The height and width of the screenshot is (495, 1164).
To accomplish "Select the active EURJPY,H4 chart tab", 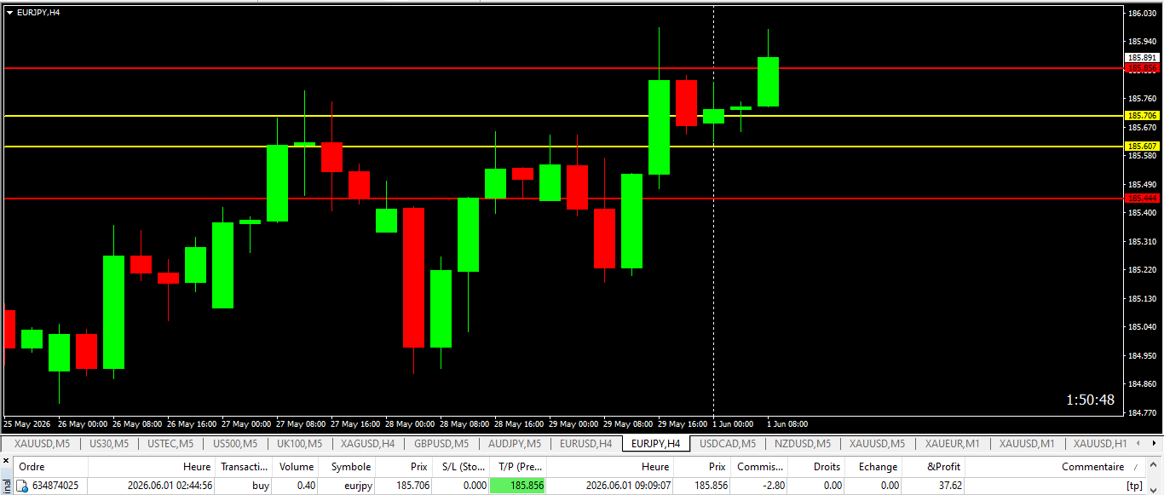I will tap(654, 444).
